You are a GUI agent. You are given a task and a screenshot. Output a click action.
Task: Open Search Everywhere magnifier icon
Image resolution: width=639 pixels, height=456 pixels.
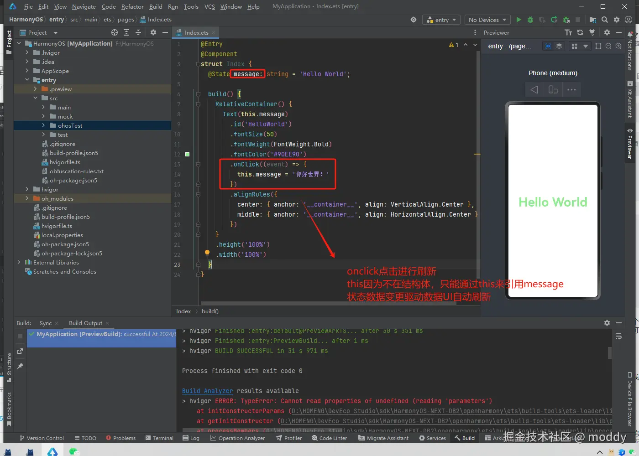pyautogui.click(x=605, y=20)
